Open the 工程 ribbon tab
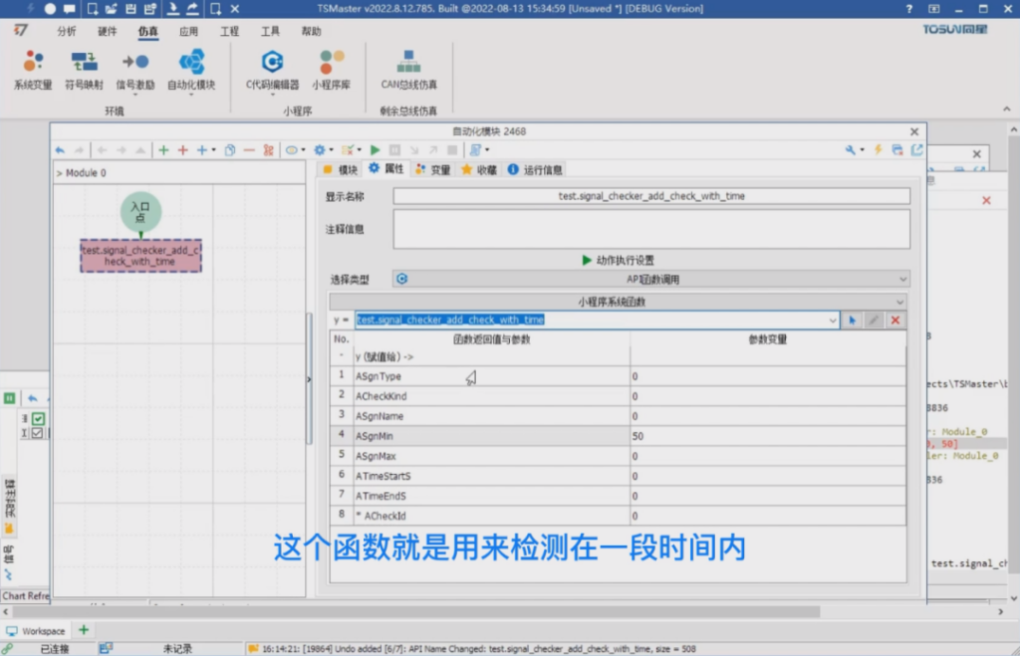 pyautogui.click(x=230, y=31)
